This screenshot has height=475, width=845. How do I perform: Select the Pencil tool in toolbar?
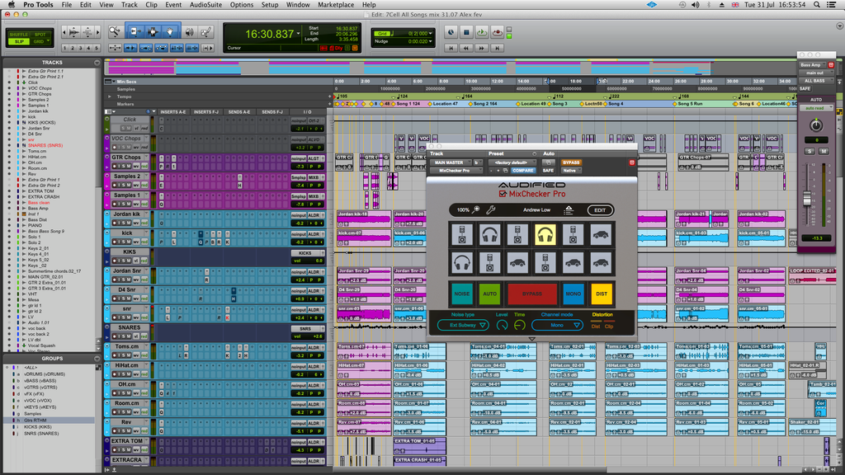206,32
